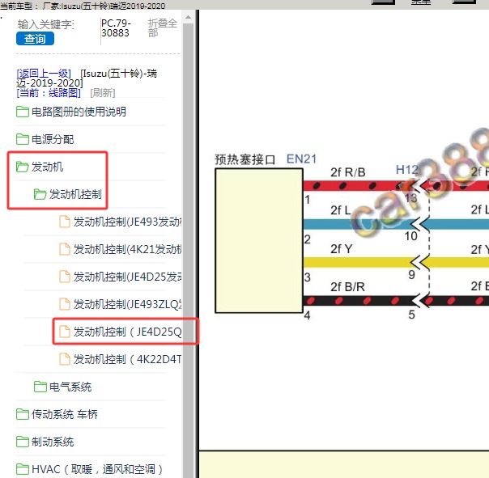
Task: Expand the HVAC（取暖，通风和空调） item
Action: click(97, 469)
